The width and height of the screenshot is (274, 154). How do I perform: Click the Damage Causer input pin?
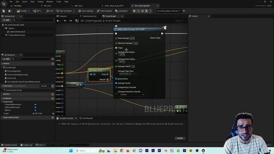116,83
